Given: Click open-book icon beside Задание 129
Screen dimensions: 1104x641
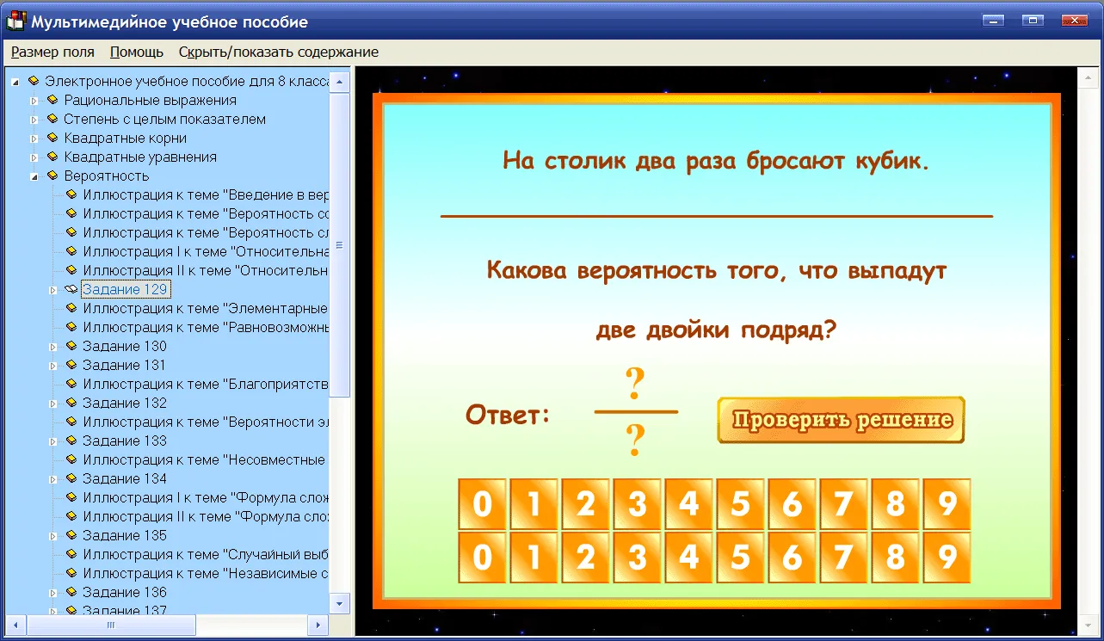Looking at the screenshot, I should (71, 289).
